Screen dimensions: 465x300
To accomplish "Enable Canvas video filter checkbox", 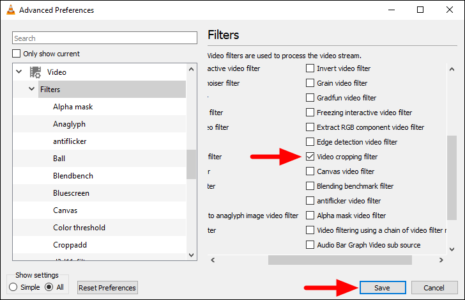I will click(310, 171).
